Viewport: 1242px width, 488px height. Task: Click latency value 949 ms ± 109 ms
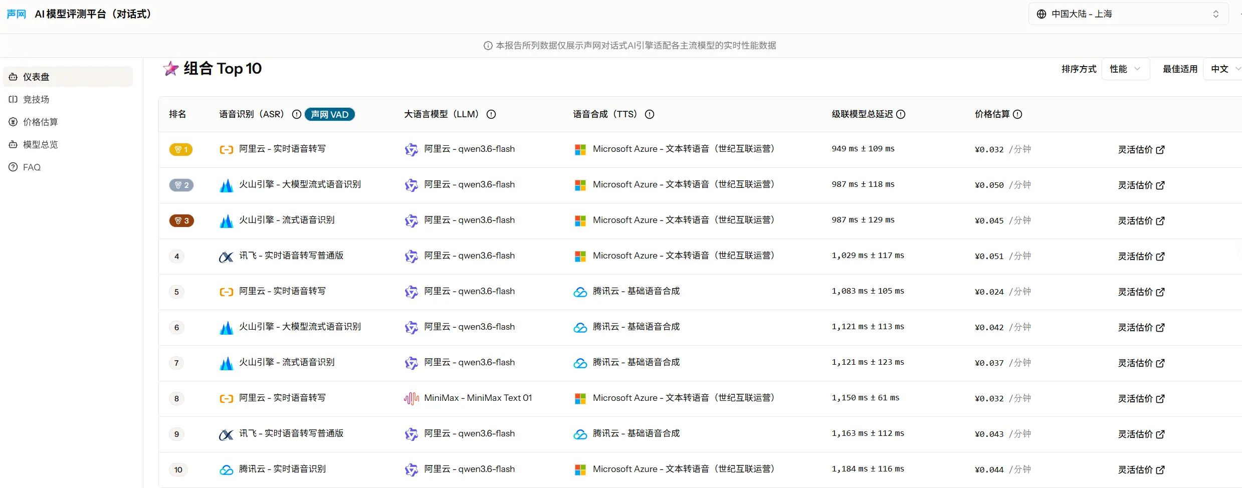(863, 149)
